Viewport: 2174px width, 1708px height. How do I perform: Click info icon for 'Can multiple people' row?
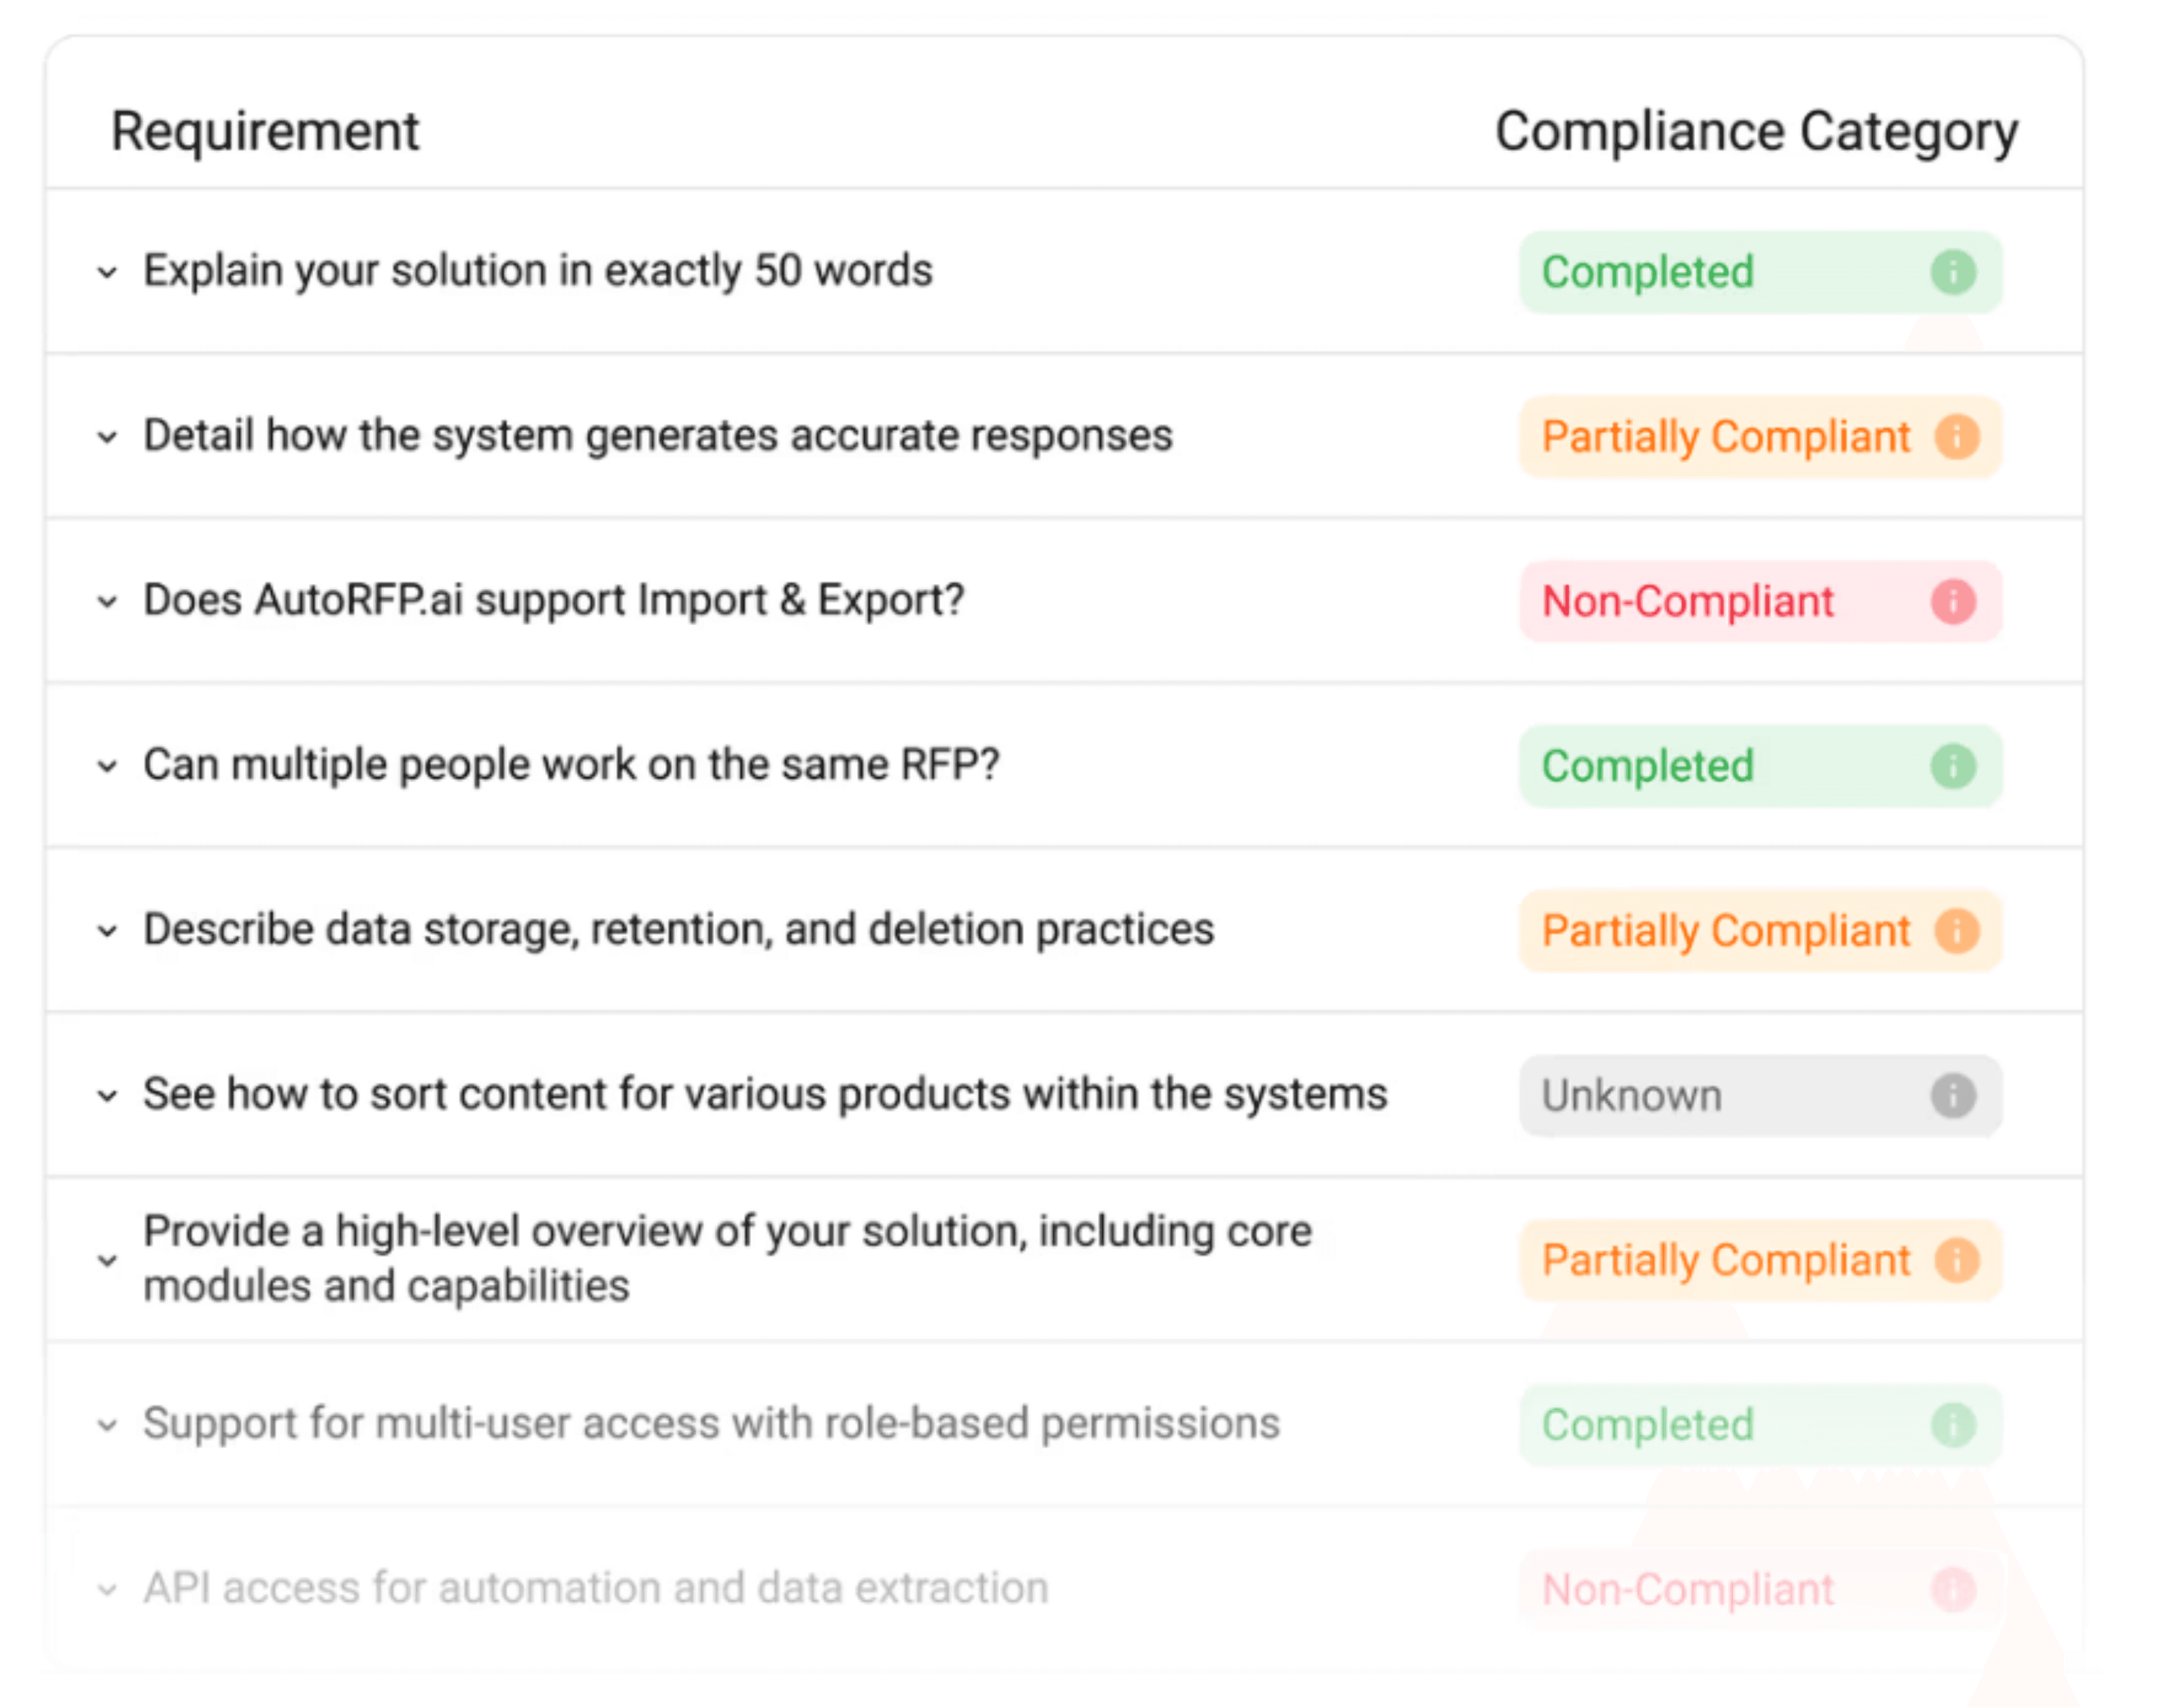pyautogui.click(x=1952, y=767)
